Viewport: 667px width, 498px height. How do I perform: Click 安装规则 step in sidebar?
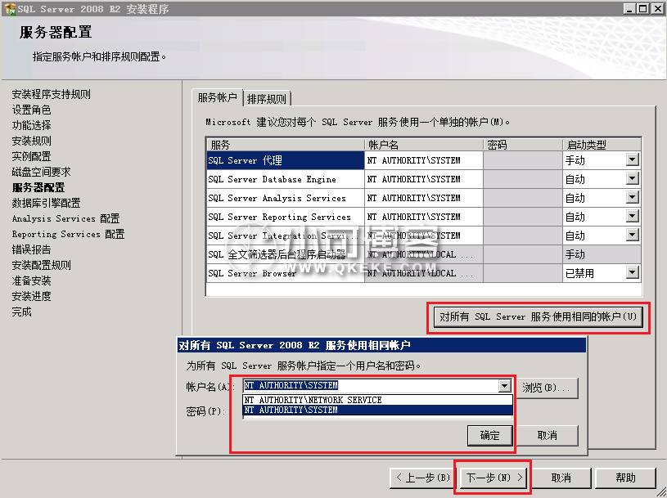[31, 141]
